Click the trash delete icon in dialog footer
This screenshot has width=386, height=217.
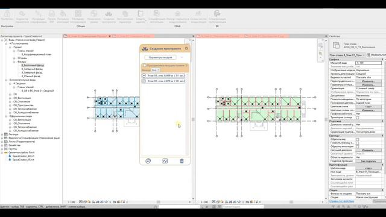click(182, 161)
